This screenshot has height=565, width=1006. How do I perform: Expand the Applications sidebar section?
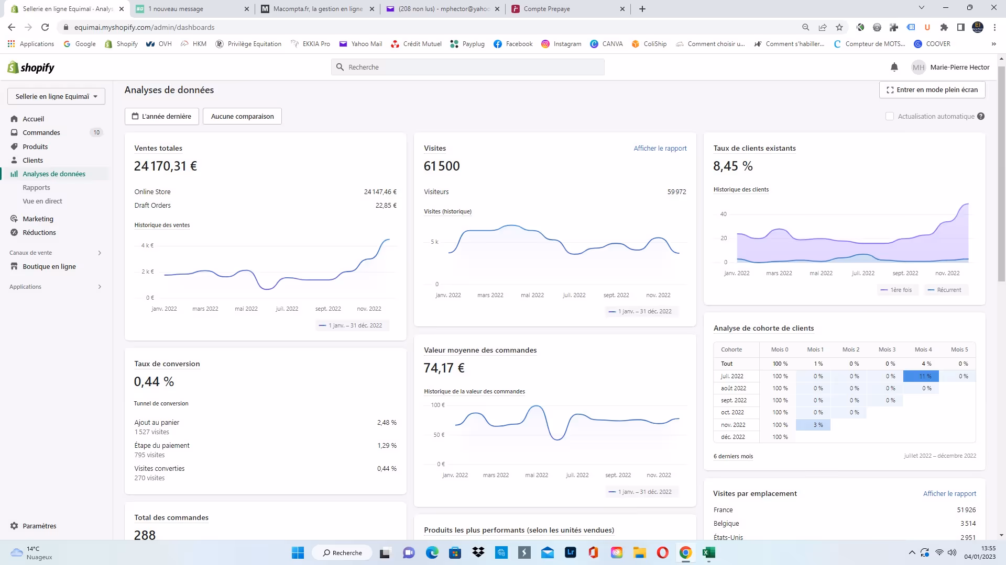tap(100, 287)
